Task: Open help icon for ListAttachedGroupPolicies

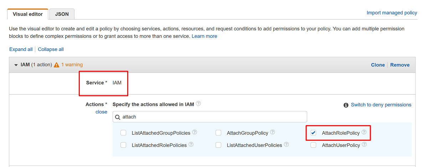Action: pos(195,132)
